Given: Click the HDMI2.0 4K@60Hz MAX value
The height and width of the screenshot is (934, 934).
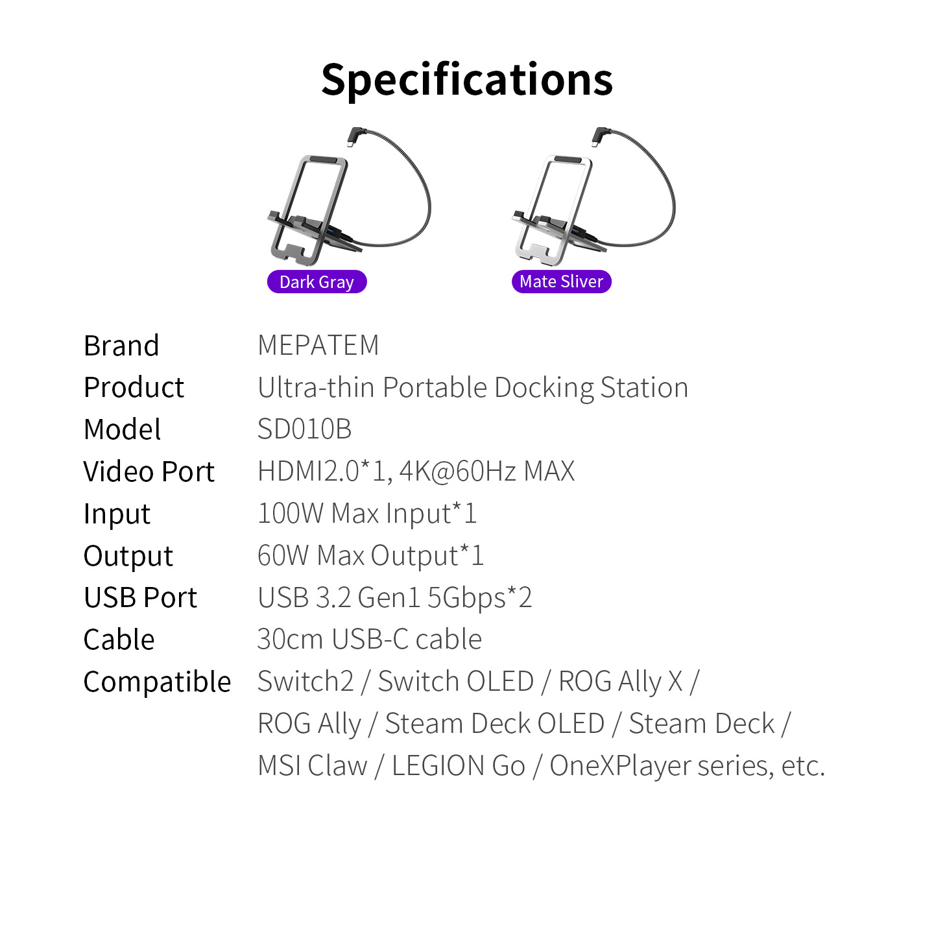Looking at the screenshot, I should point(416,472).
